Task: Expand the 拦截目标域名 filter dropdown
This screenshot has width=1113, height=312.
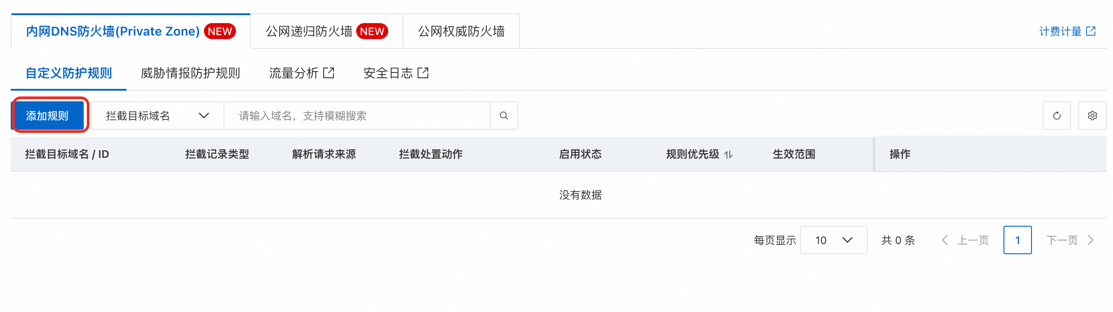Action: 157,116
